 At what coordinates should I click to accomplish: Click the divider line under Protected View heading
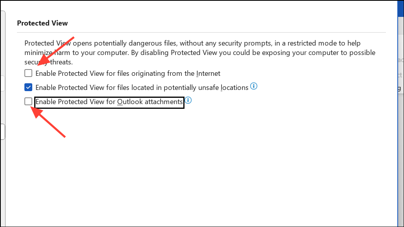tap(201, 33)
